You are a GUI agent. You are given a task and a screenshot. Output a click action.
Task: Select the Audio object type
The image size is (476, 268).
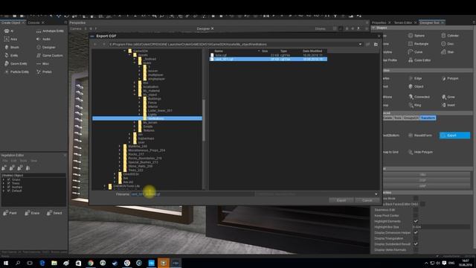click(43, 39)
